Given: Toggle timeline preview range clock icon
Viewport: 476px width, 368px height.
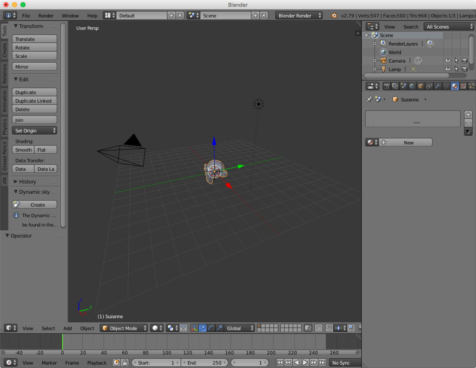Looking at the screenshot, I should pyautogui.click(x=116, y=362).
